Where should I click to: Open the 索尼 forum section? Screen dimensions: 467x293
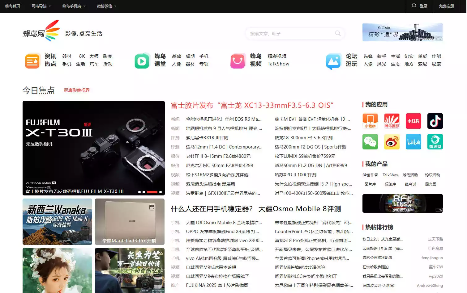[422, 64]
